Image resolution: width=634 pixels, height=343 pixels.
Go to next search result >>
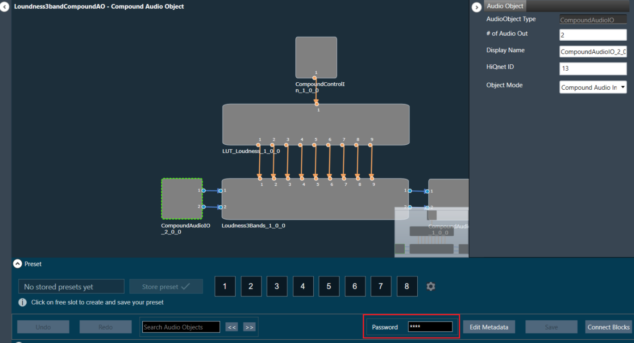coord(249,327)
